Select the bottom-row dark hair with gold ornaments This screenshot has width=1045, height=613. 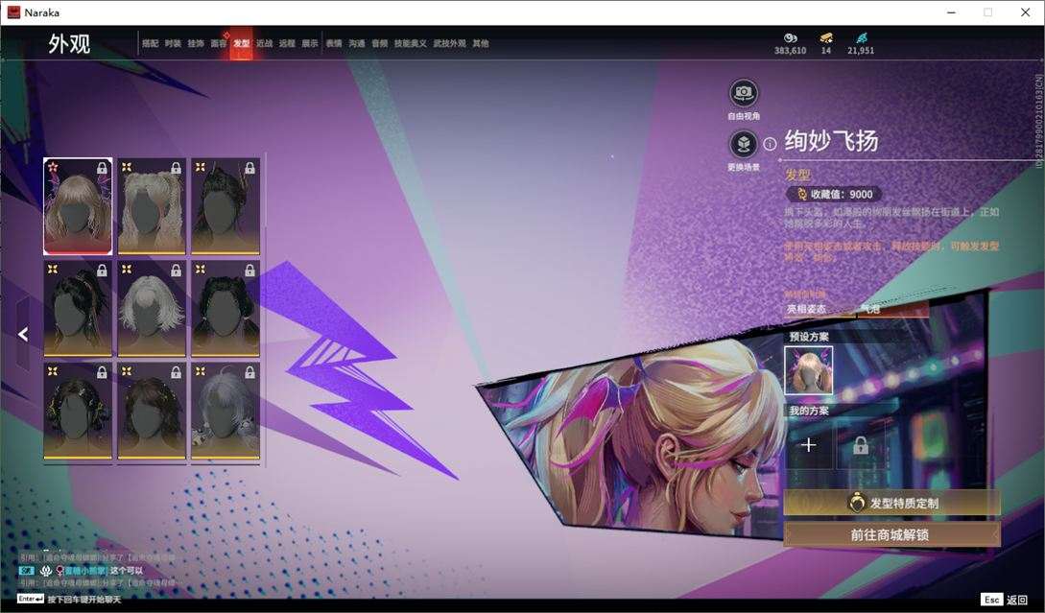point(78,412)
